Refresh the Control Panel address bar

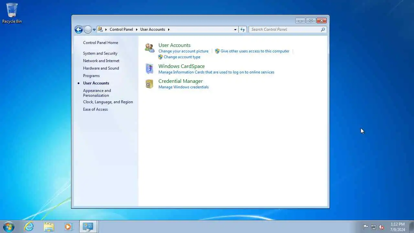(x=243, y=29)
